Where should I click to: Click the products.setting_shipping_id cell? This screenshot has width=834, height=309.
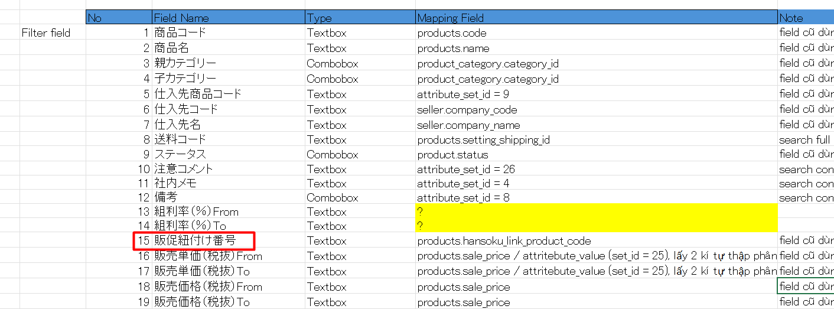(x=596, y=140)
